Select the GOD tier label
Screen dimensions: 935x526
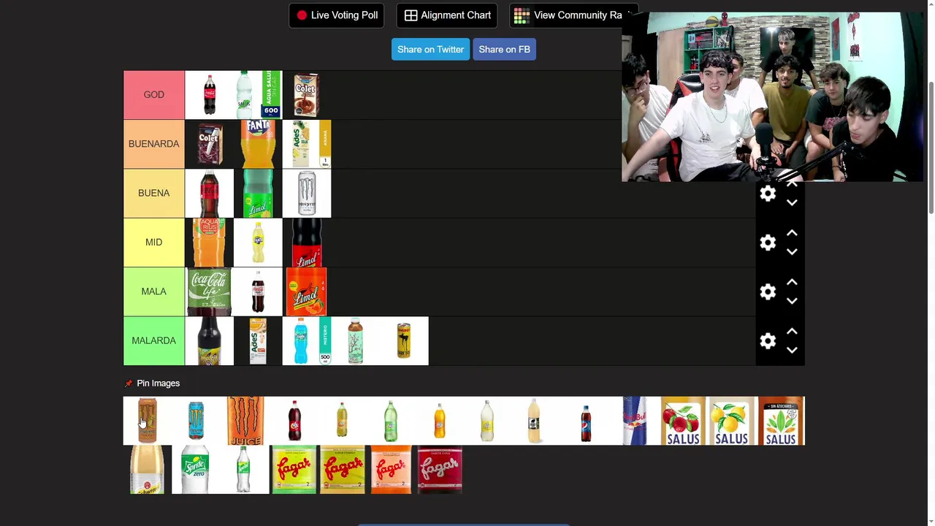point(154,95)
